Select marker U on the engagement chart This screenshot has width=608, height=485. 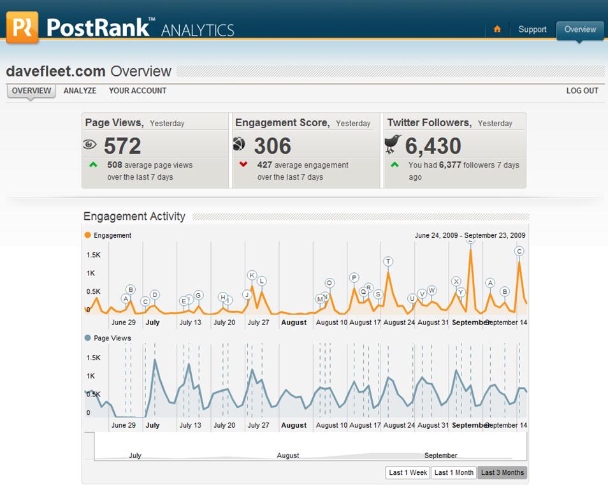point(412,298)
